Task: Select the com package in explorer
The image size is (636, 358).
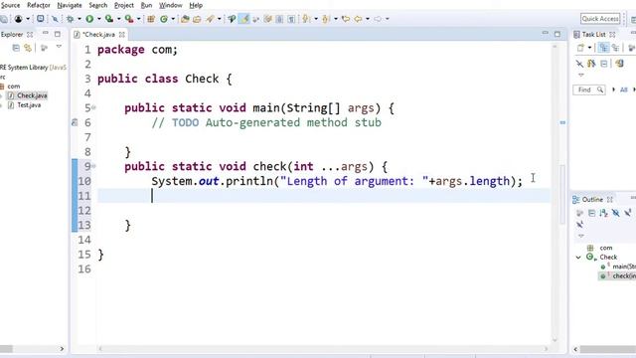Action: coord(13,87)
